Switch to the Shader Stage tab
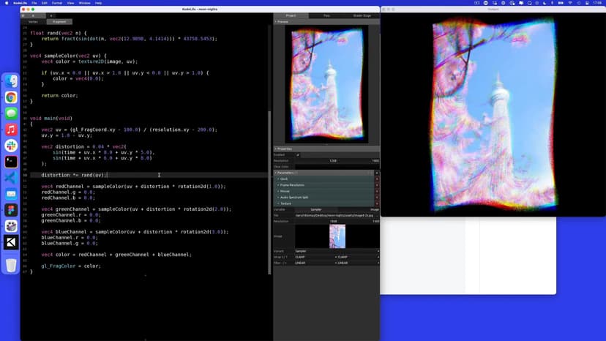Screen dimensions: 606x341 (362, 15)
